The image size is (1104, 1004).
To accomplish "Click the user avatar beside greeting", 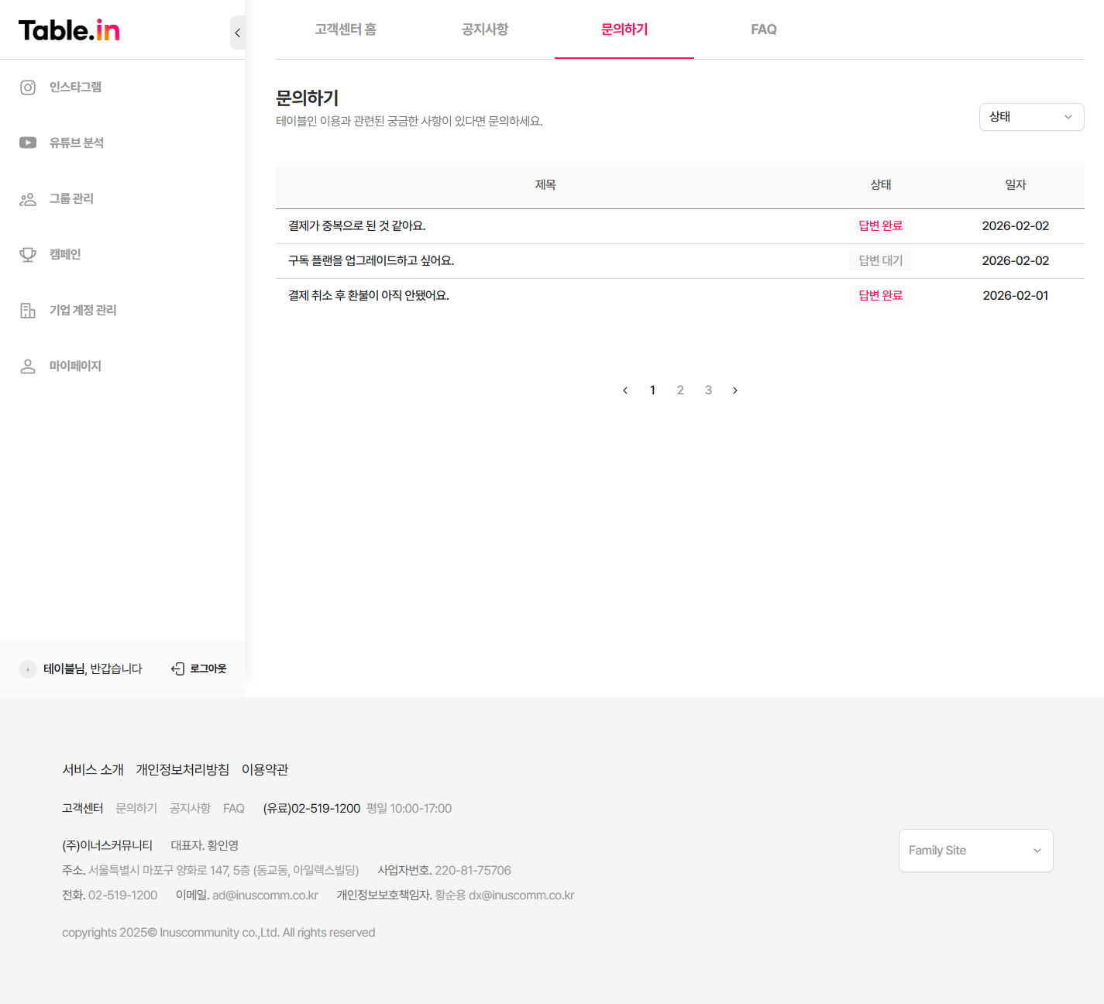I will [x=28, y=669].
